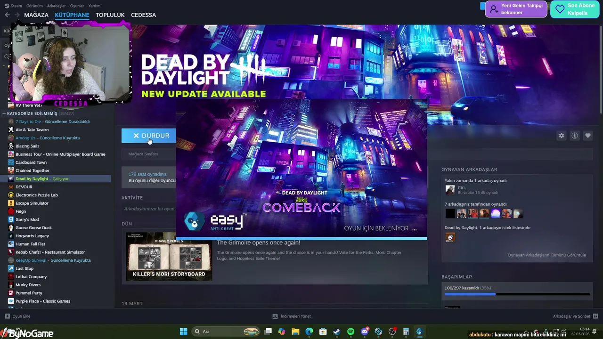Open the wishlist friend avatar

click(x=450, y=237)
